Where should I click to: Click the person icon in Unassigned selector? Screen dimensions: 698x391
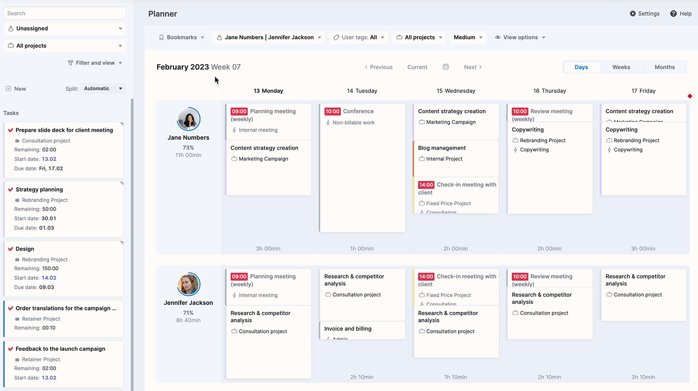[11, 29]
